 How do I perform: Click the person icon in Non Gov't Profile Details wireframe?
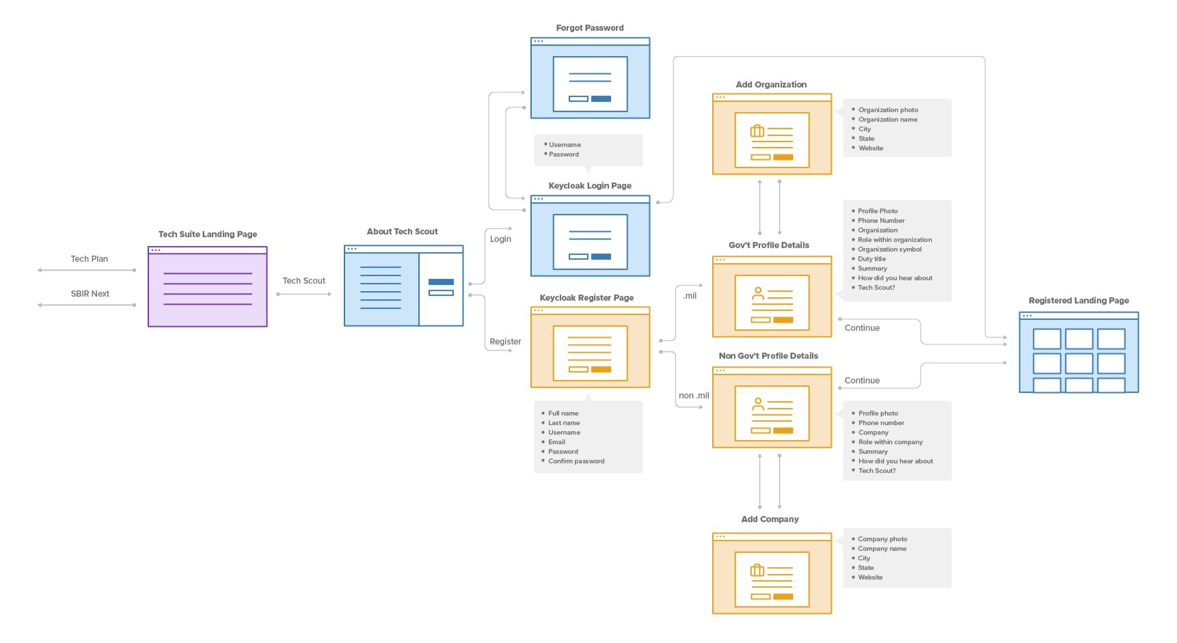tap(757, 404)
